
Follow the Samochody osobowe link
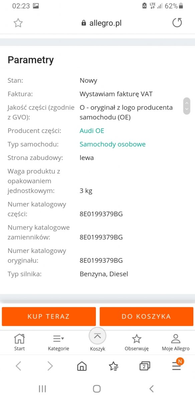click(x=113, y=144)
